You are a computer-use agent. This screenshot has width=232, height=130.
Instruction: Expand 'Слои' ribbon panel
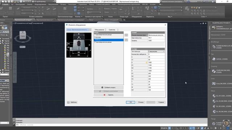tap(204, 17)
